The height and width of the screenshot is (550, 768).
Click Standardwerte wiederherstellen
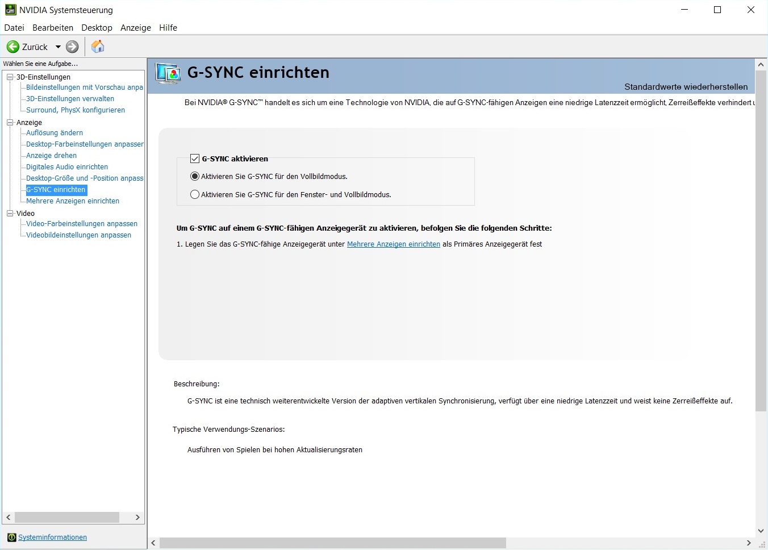[x=686, y=86]
